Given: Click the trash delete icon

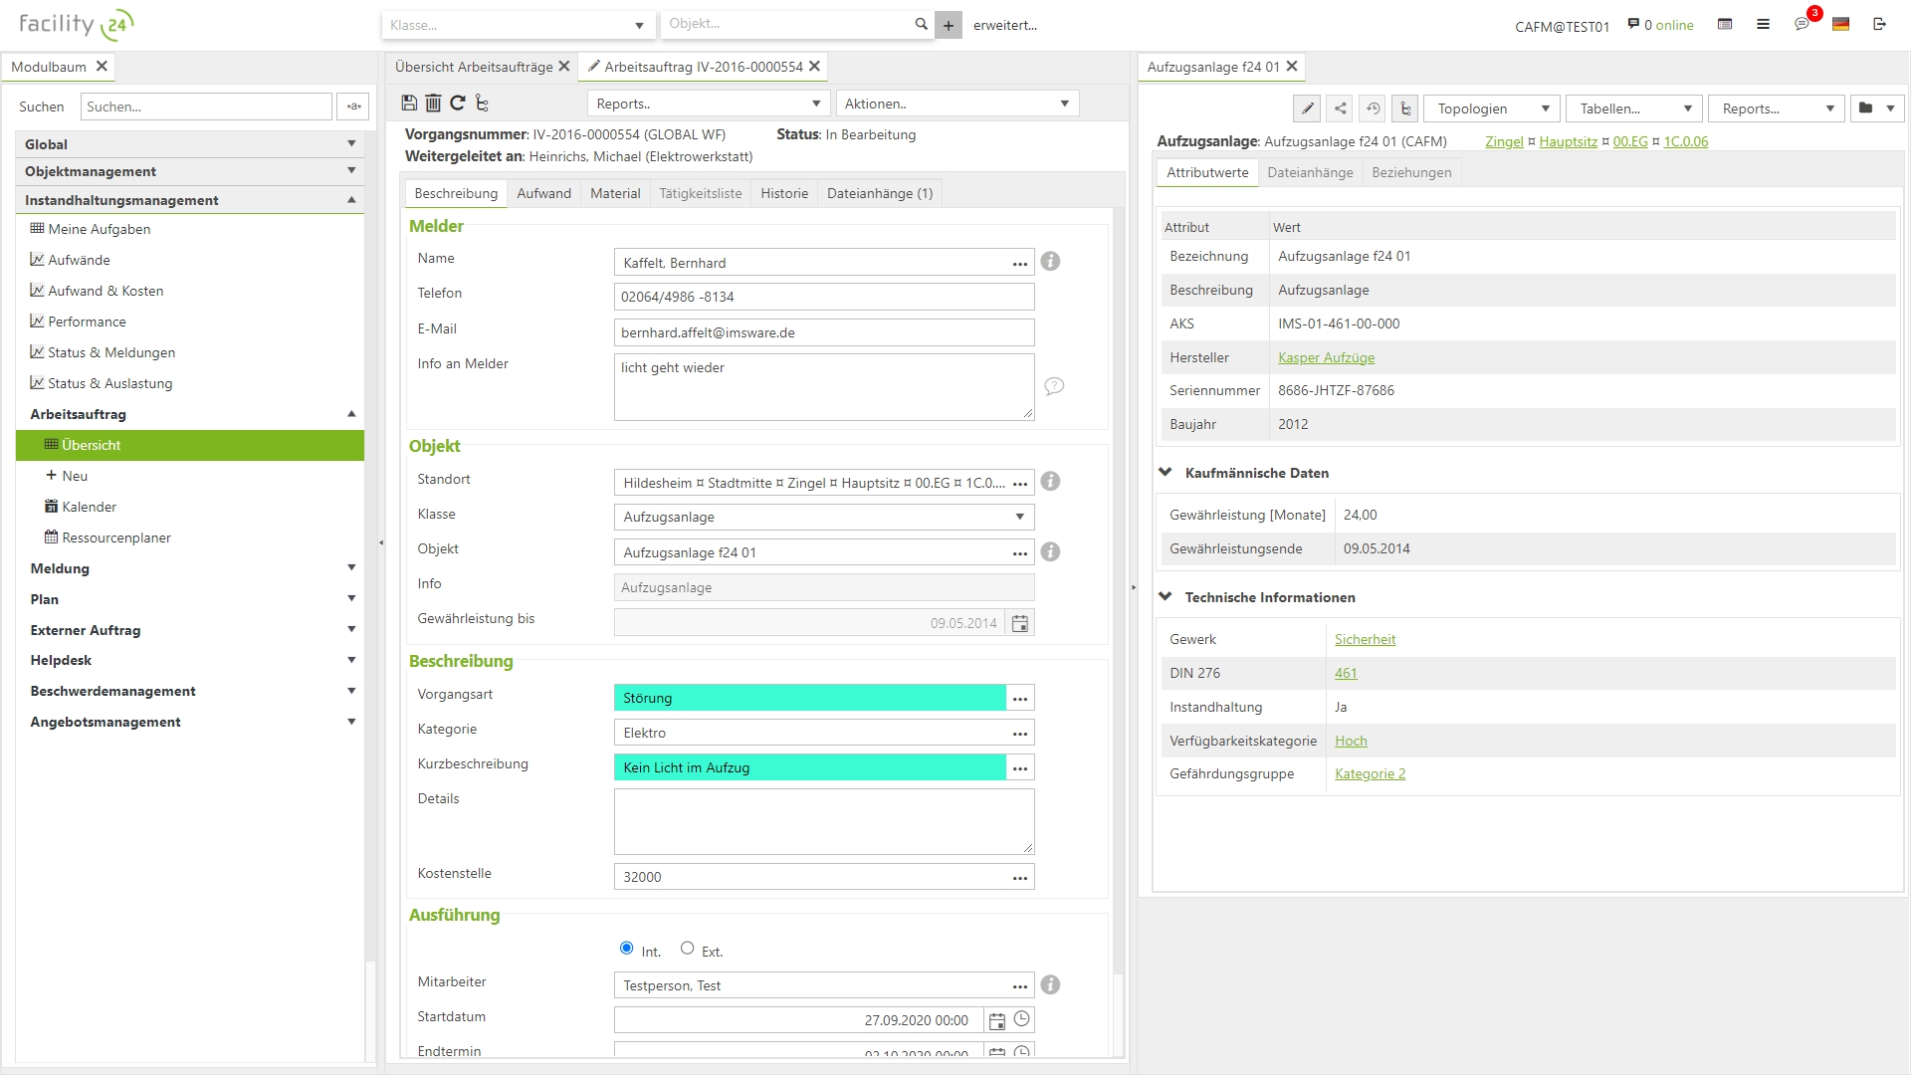Looking at the screenshot, I should (x=433, y=103).
